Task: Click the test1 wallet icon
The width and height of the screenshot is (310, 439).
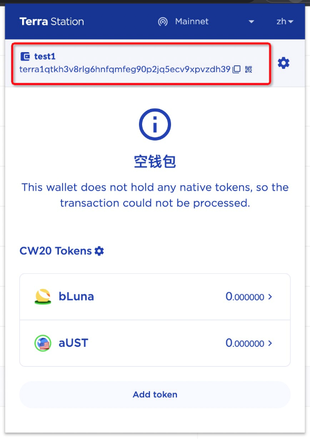Action: (25, 56)
